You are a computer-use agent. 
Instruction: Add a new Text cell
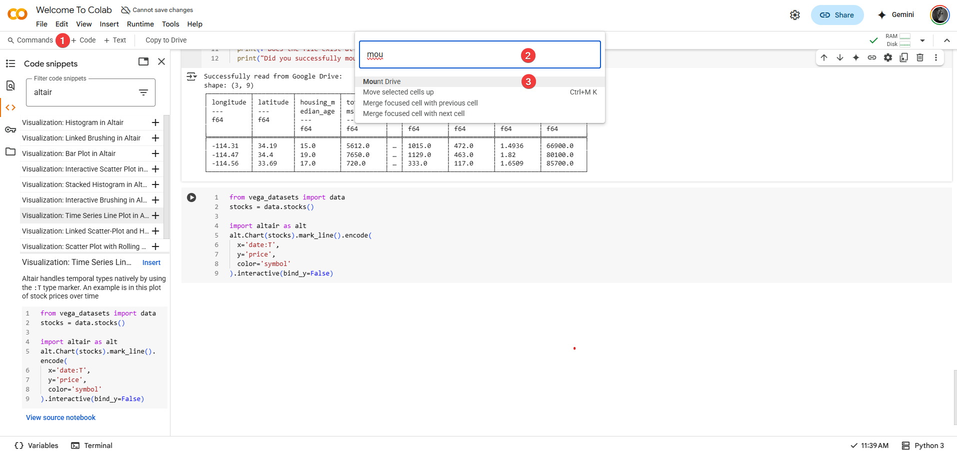pos(115,40)
